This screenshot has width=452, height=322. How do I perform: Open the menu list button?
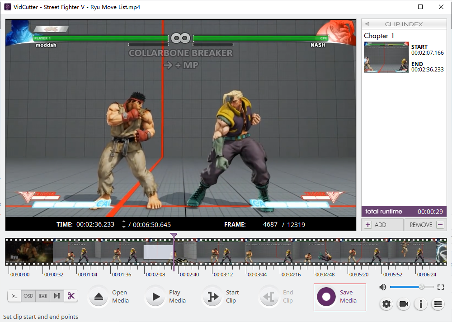pos(438,304)
